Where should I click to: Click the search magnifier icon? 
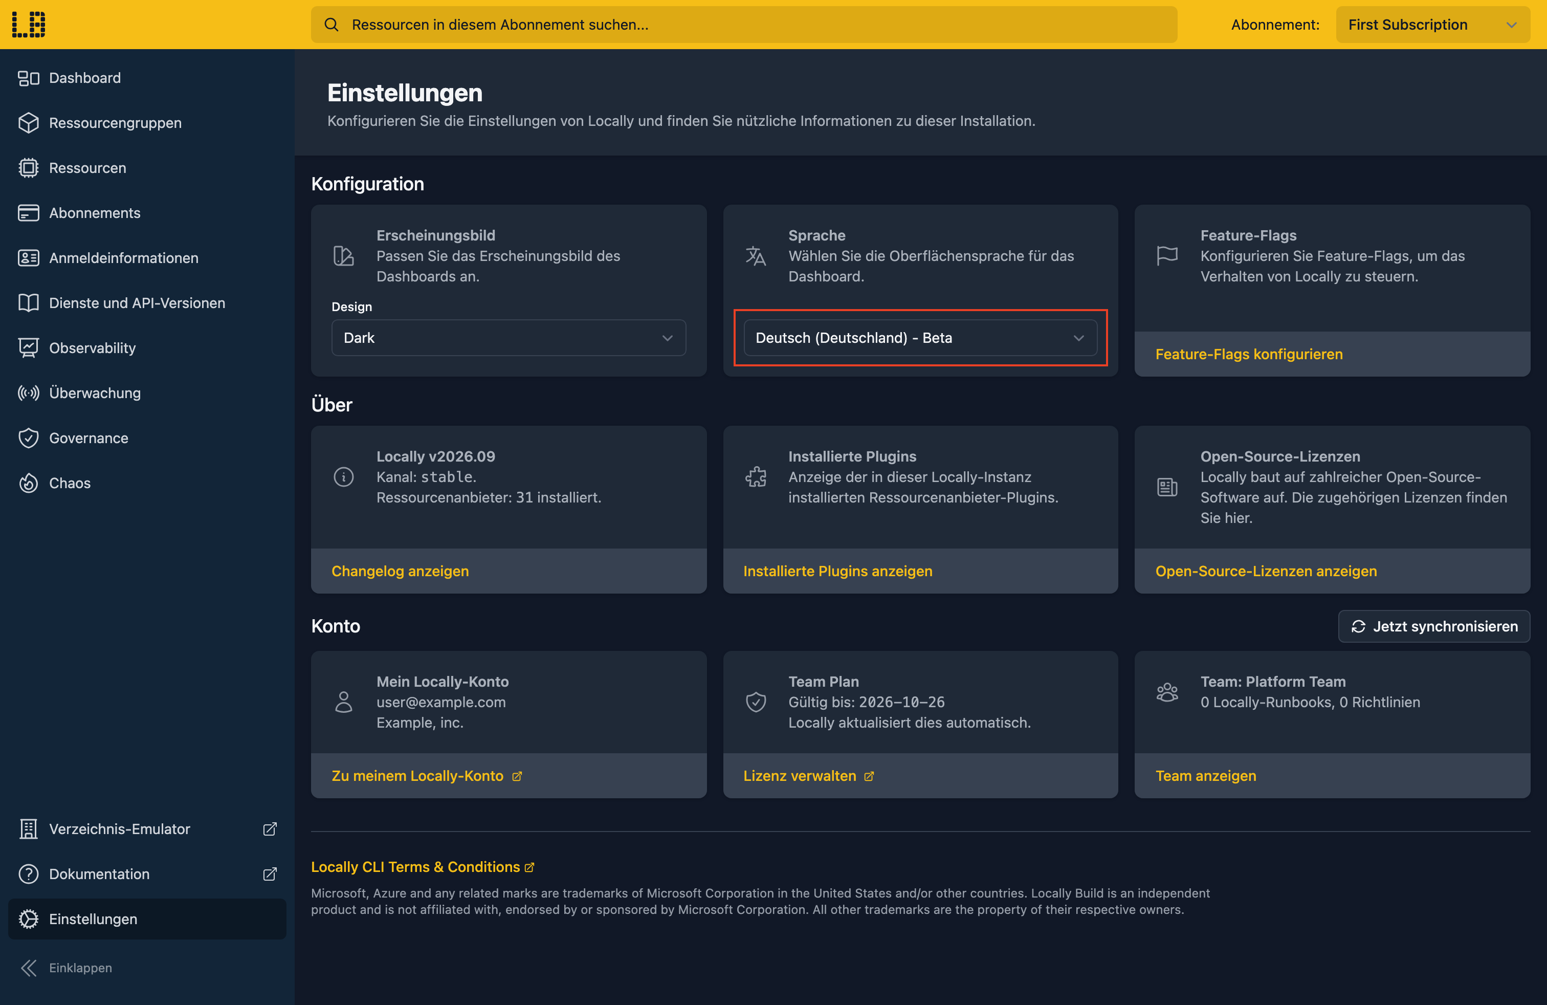(331, 25)
